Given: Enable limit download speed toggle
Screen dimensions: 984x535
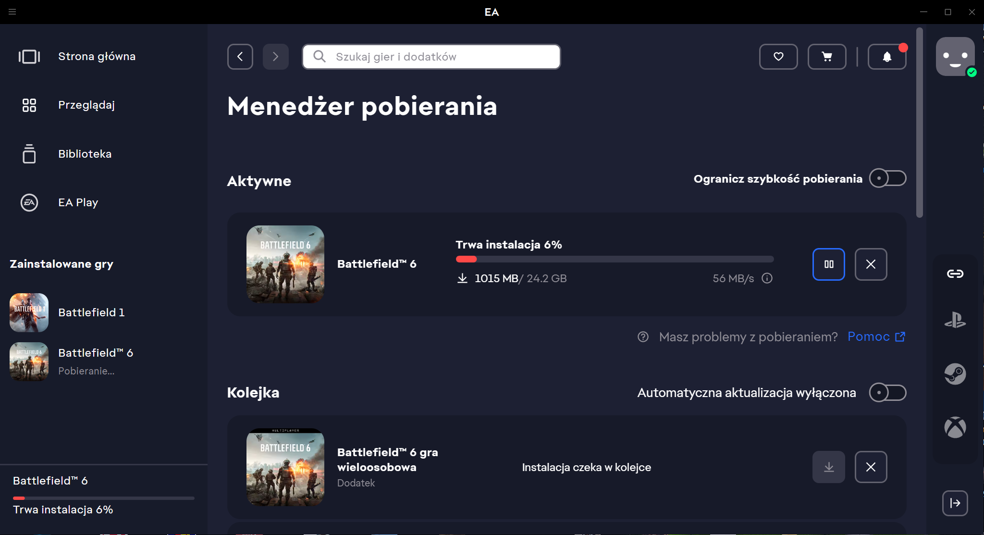Looking at the screenshot, I should point(887,178).
